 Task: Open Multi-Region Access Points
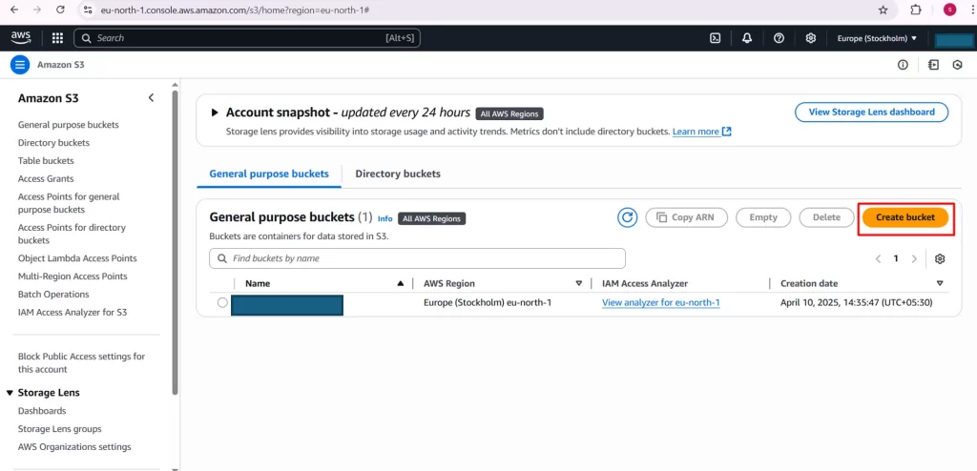[73, 276]
